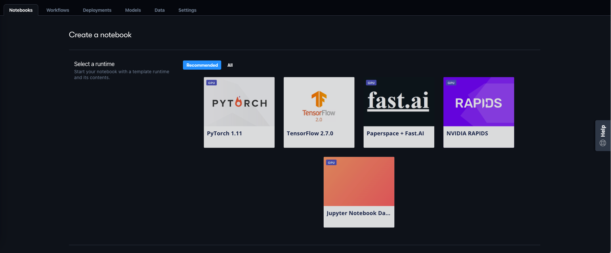The image size is (611, 253).
Task: Click the PyTorch 1.11 label
Action: [x=225, y=133]
